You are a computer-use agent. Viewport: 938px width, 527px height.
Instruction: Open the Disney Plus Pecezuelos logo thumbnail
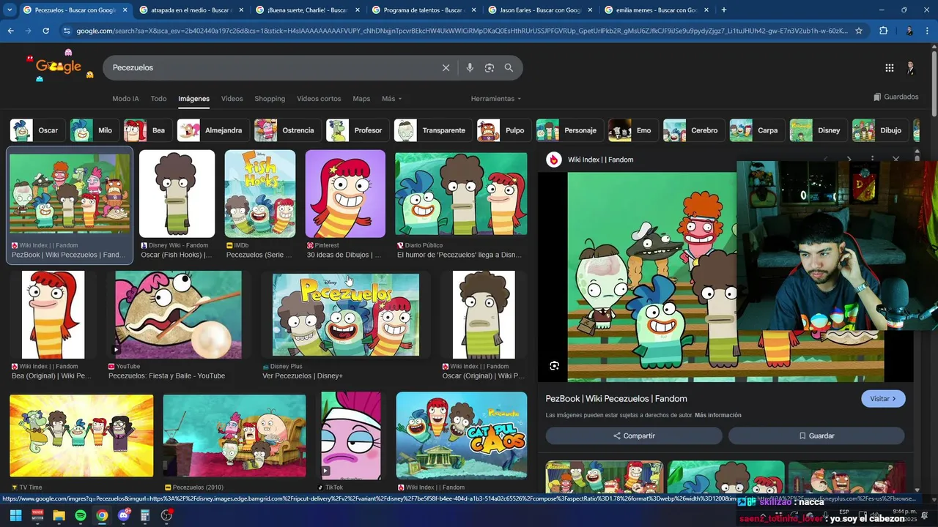346,315
